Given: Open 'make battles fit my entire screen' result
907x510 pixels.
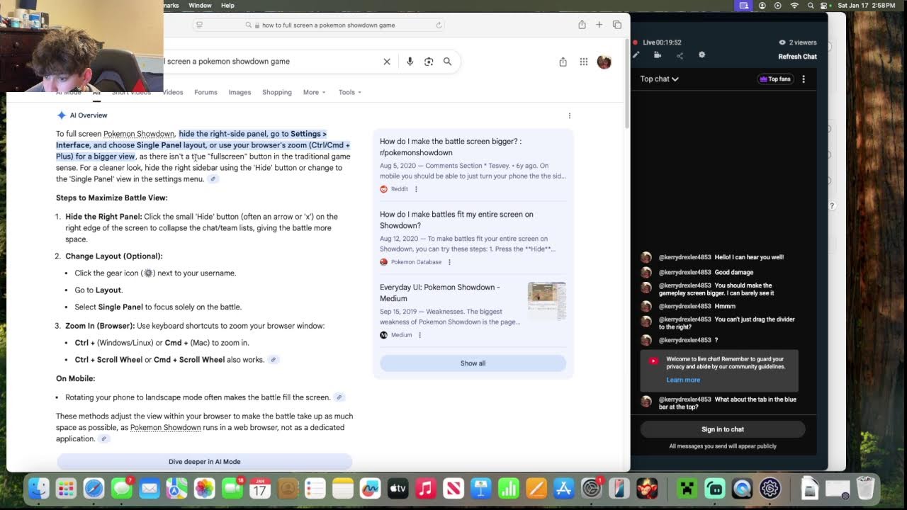Looking at the screenshot, I should click(x=456, y=220).
